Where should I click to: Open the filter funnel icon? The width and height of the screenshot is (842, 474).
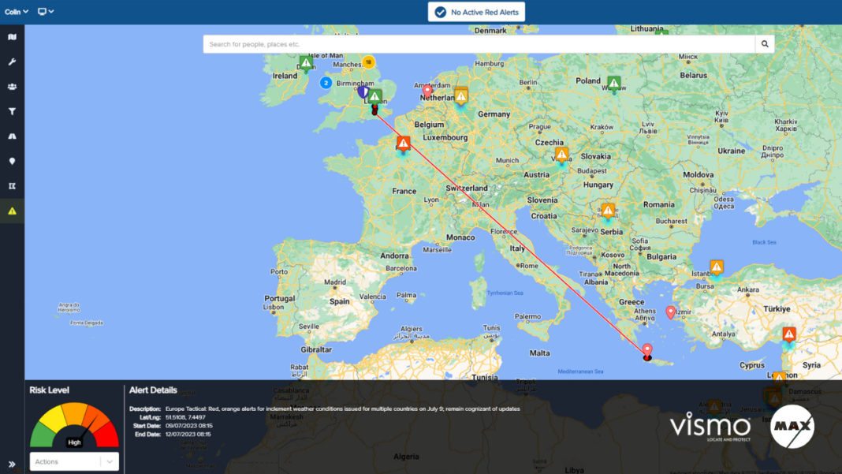click(11, 111)
